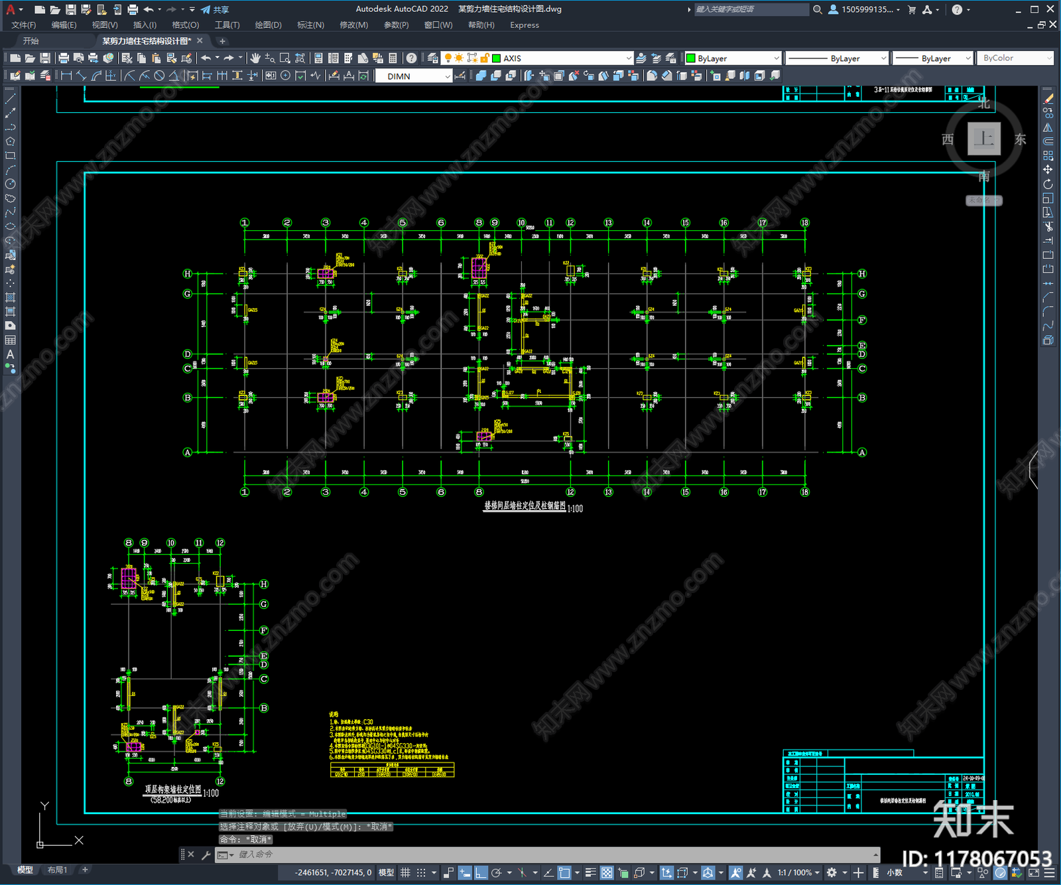This screenshot has width=1061, height=885.
Task: Select the Center Mark dimension tool
Action: pos(285,76)
